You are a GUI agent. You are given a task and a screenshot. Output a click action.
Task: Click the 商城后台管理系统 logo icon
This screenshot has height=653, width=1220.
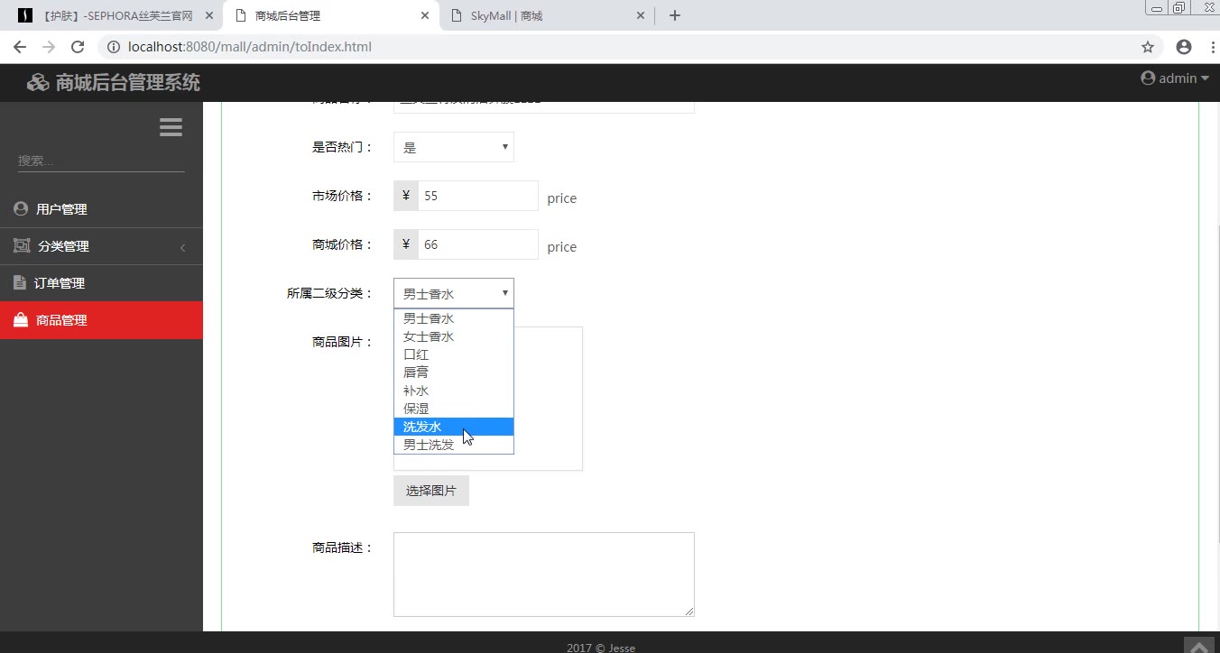(x=38, y=83)
